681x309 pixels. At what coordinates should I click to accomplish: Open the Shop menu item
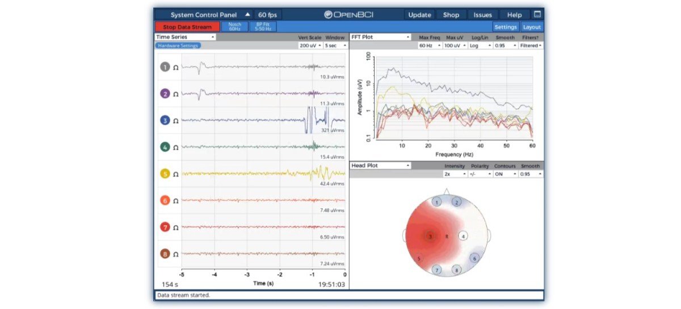(451, 15)
